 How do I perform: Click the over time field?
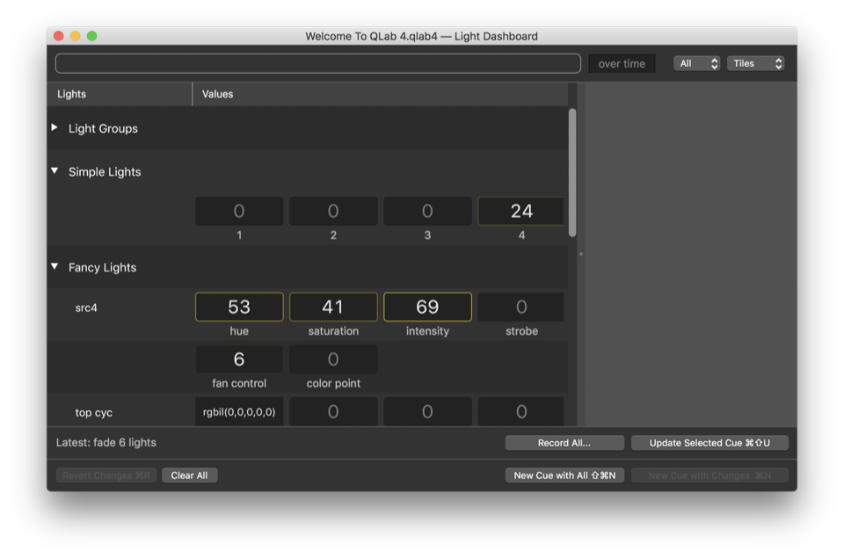(622, 63)
